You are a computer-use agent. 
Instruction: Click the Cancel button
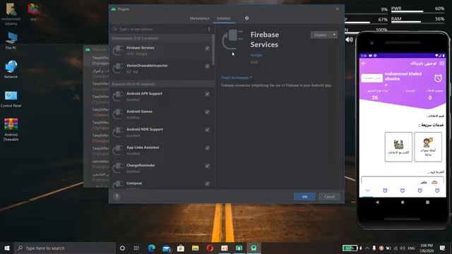pyautogui.click(x=329, y=197)
